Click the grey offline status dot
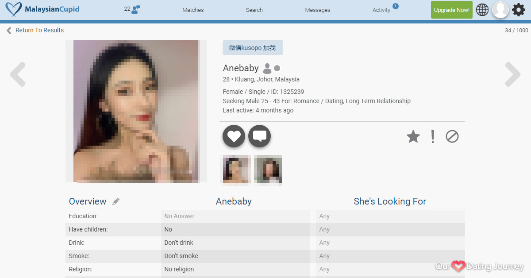This screenshot has height=278, width=531. point(277,68)
